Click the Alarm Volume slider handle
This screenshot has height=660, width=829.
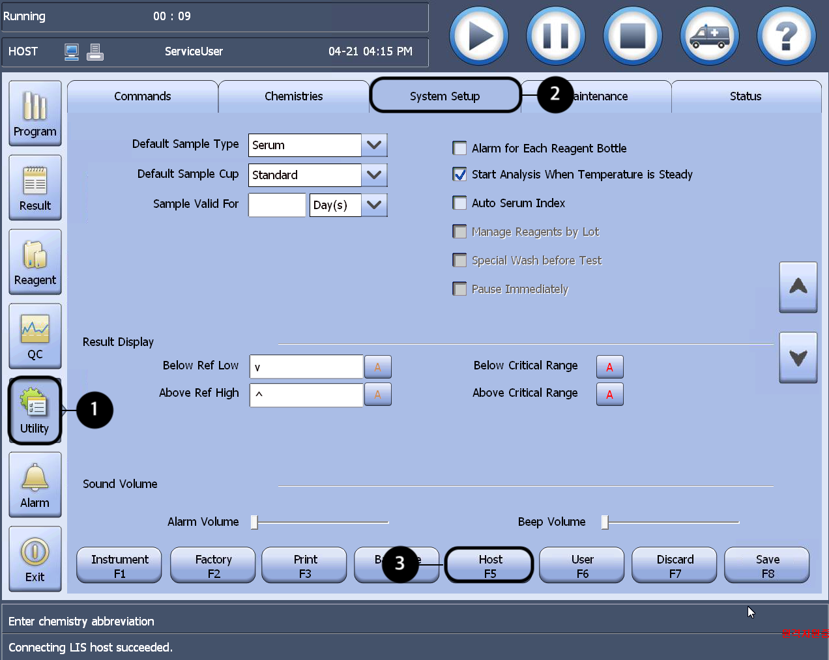click(255, 522)
